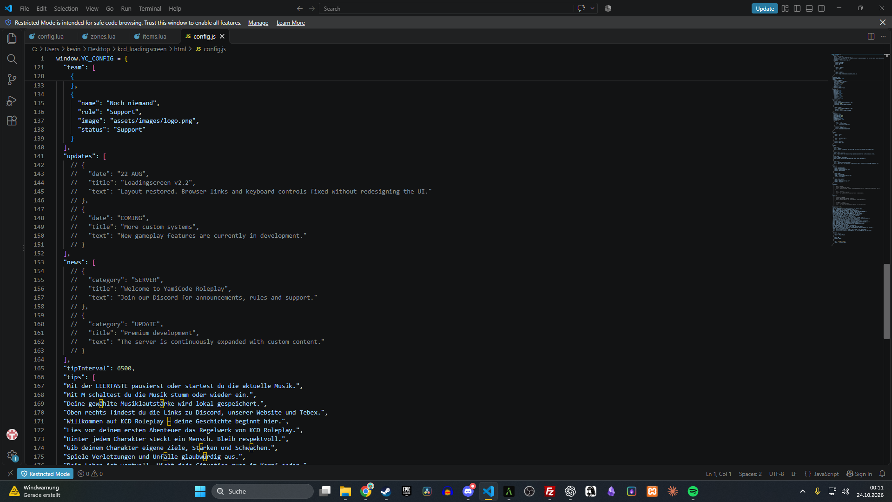
Task: Open editor More Actions ellipsis
Action: pos(883,36)
